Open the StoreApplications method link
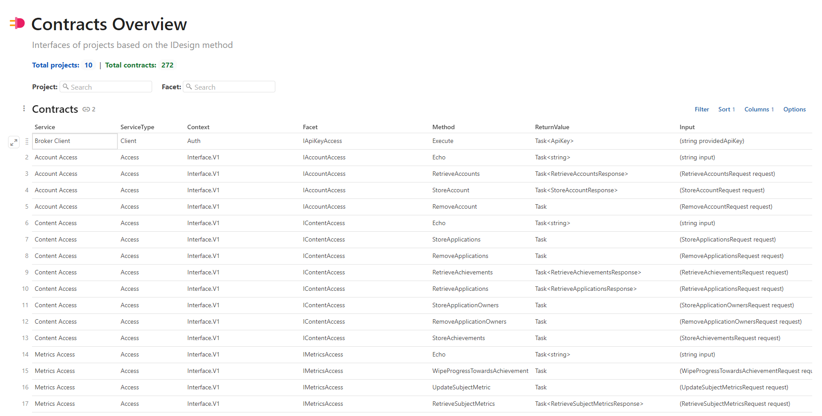Viewport: 822px width, 416px height. [x=456, y=239]
